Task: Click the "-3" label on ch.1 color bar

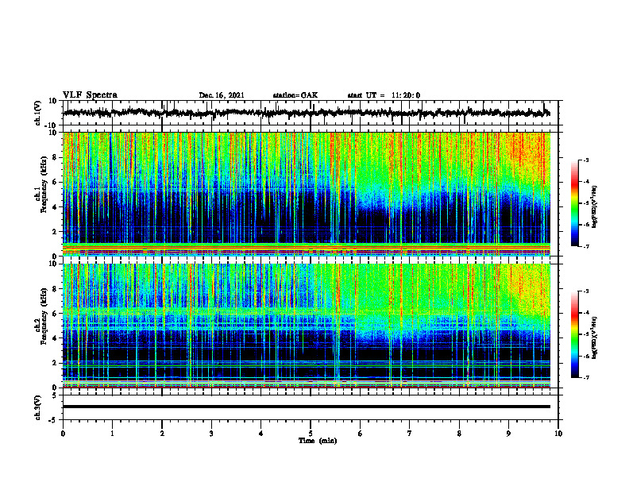Action: (585, 160)
